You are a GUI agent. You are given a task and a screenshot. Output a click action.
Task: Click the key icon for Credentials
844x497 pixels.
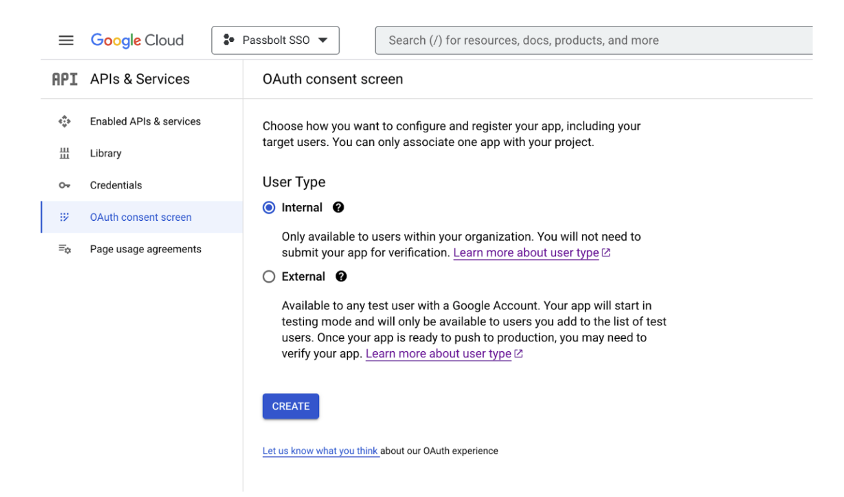click(64, 185)
